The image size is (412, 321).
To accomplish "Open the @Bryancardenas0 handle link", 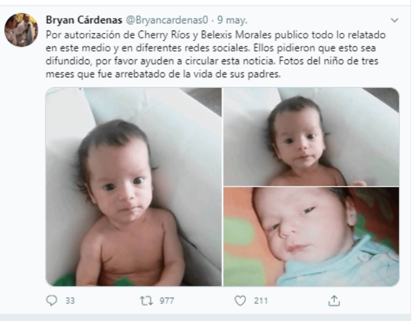I will (167, 20).
